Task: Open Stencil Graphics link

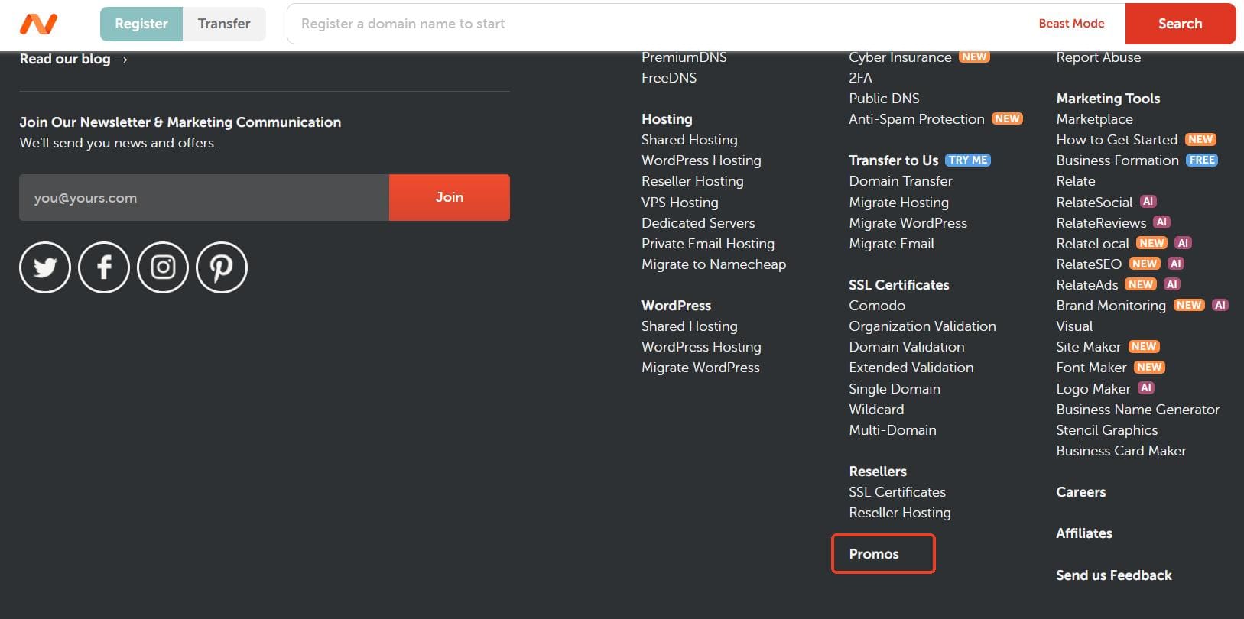Action: (1106, 430)
